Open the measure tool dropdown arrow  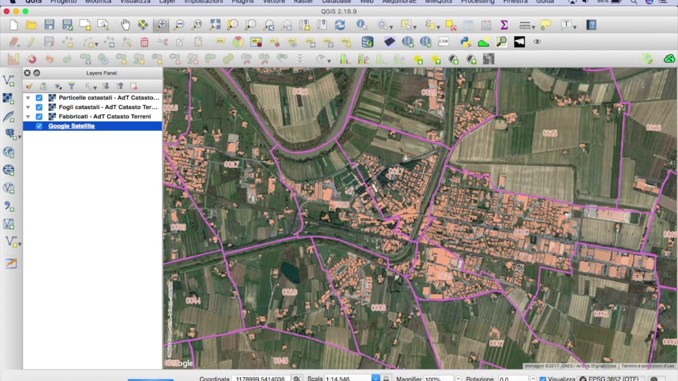534,26
